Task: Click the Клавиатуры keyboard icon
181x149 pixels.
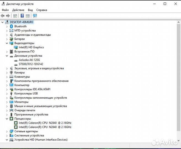Action: pyautogui.click(x=11, y=77)
